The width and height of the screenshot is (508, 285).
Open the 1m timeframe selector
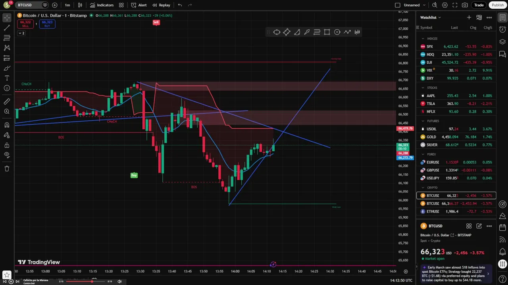point(67,5)
